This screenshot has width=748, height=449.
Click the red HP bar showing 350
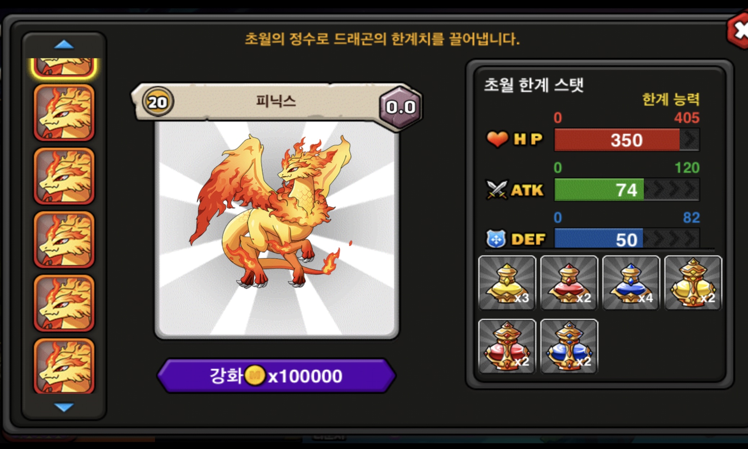(x=627, y=140)
